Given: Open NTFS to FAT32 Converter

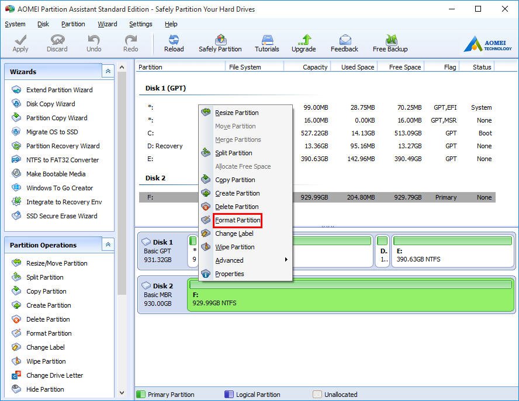Looking at the screenshot, I should tap(55, 160).
